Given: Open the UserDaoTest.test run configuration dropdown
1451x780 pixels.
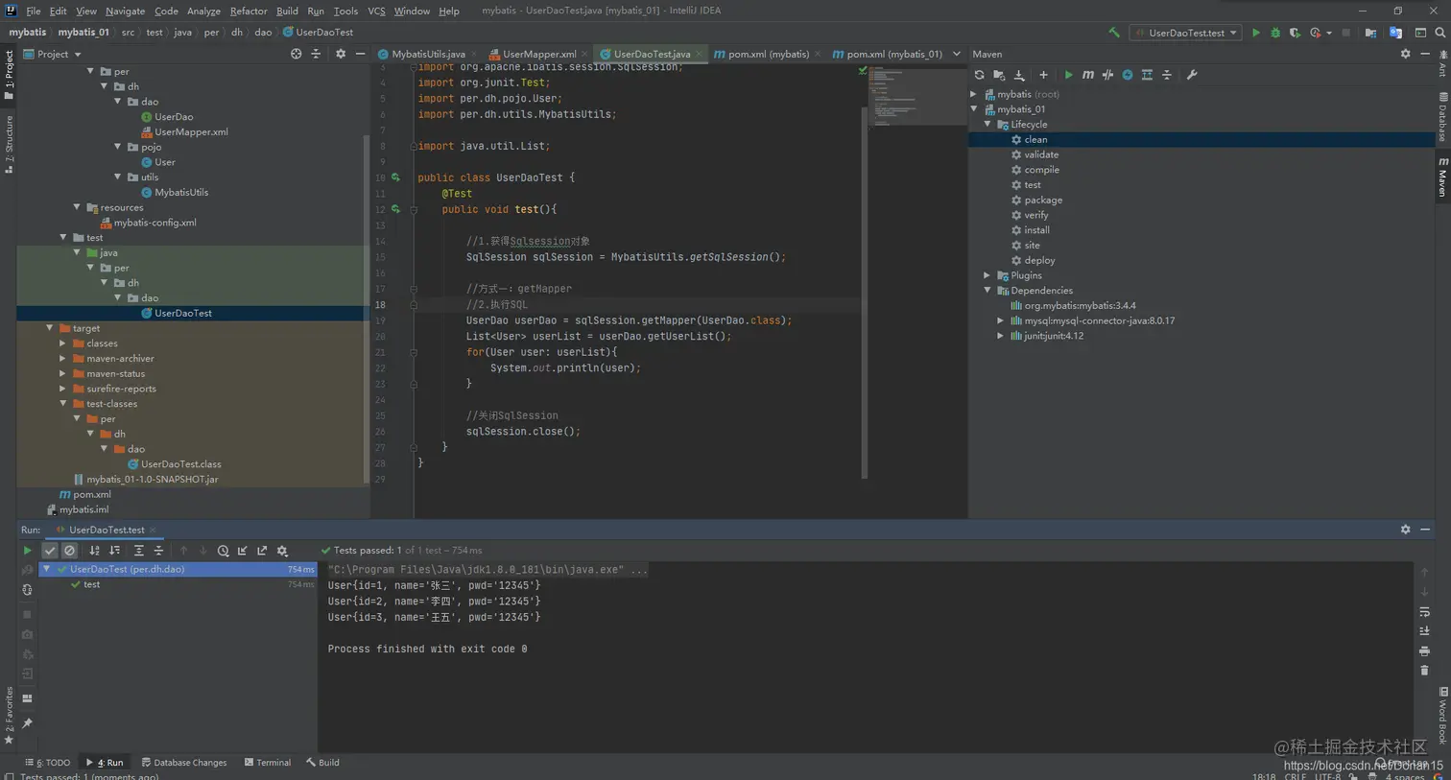Looking at the screenshot, I should (x=1185, y=33).
